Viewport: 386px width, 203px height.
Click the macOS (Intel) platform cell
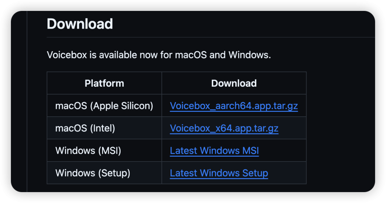[x=85, y=128]
